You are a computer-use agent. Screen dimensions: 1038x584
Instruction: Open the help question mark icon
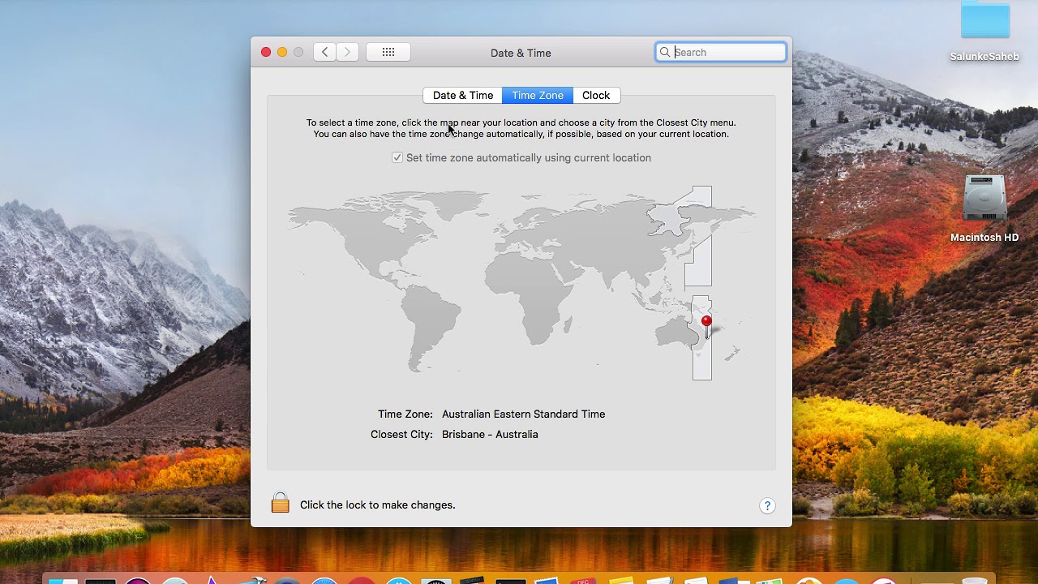tap(767, 505)
